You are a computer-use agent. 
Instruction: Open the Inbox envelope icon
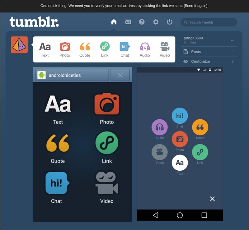128,22
